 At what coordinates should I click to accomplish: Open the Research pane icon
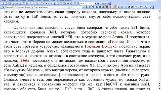(27, 3)
